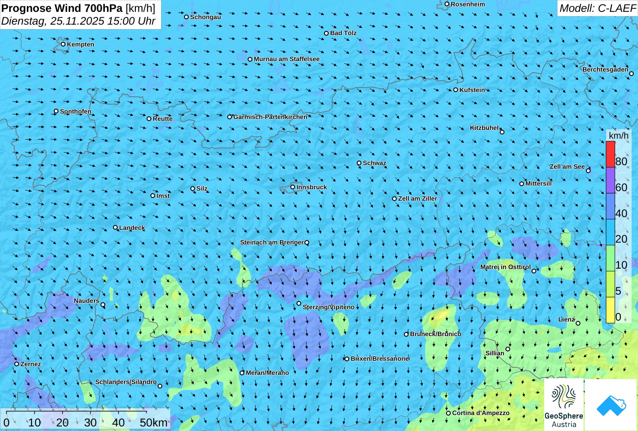The image size is (638, 431).
Task: Click the date 'Dienstag, 25.11.2025 15:00 Uhr'
Action: [x=78, y=21]
